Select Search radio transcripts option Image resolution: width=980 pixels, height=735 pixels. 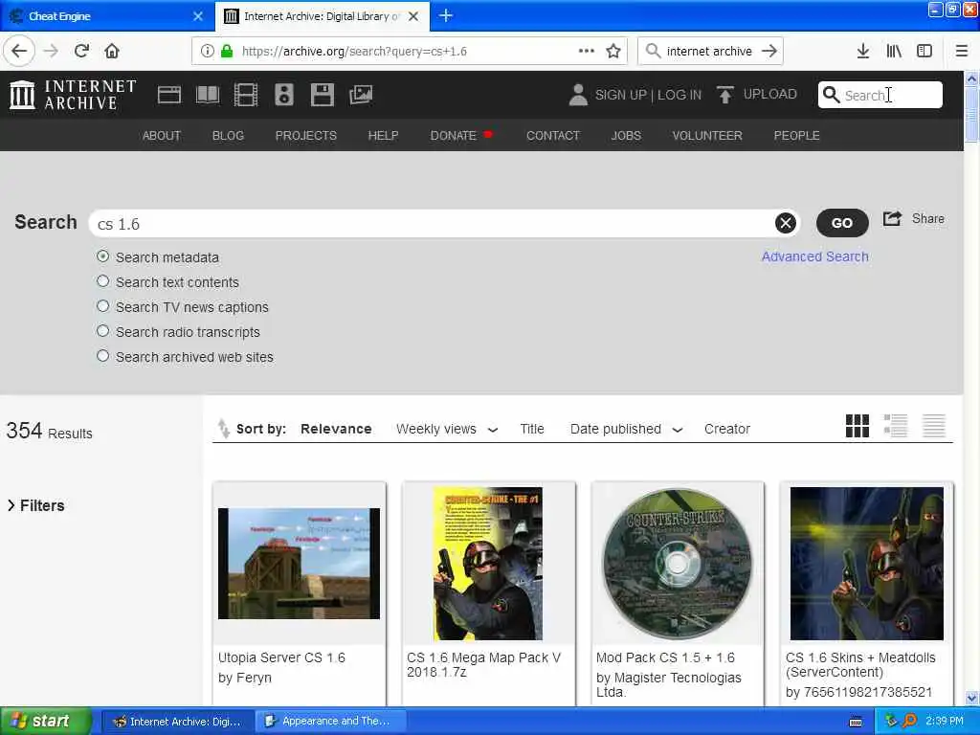pos(103,331)
